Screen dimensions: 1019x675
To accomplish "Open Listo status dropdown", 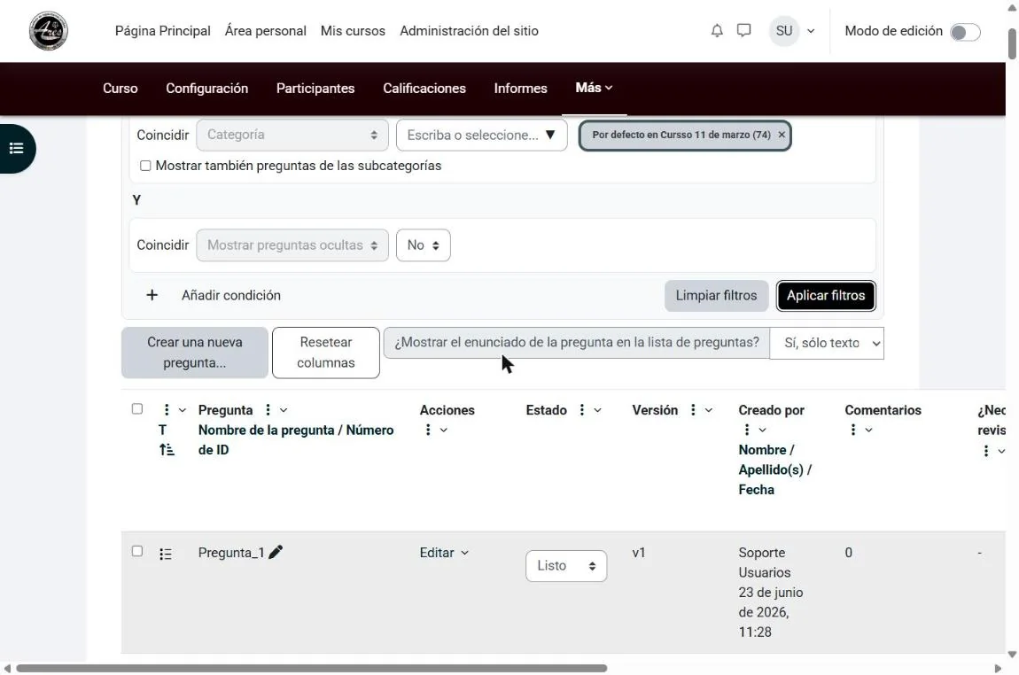I will pyautogui.click(x=566, y=567).
